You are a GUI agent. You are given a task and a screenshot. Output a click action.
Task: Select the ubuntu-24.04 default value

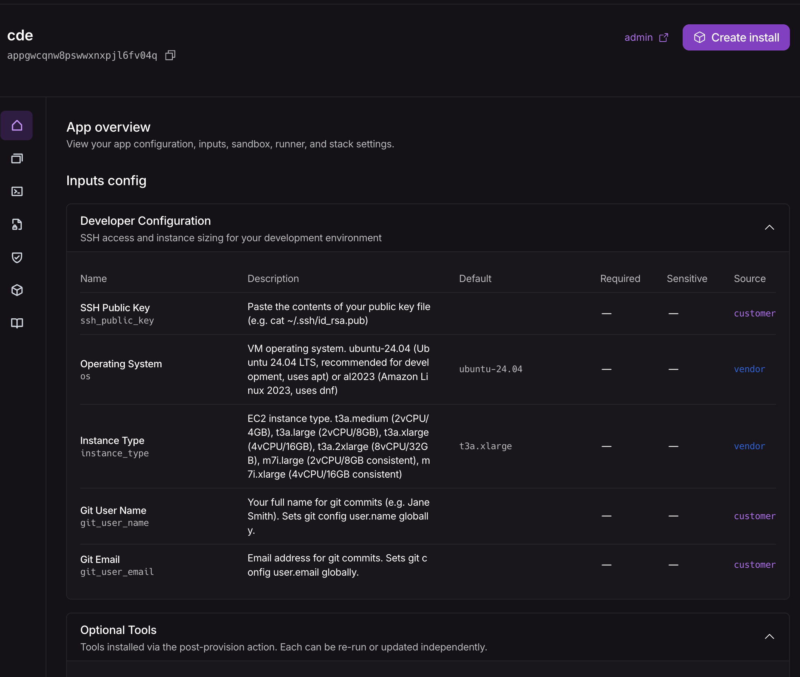(490, 369)
